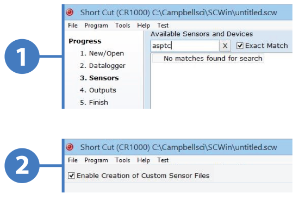Uncheck Enable Creation of Custom Sensor Files
The image size is (299, 200).
71,176
